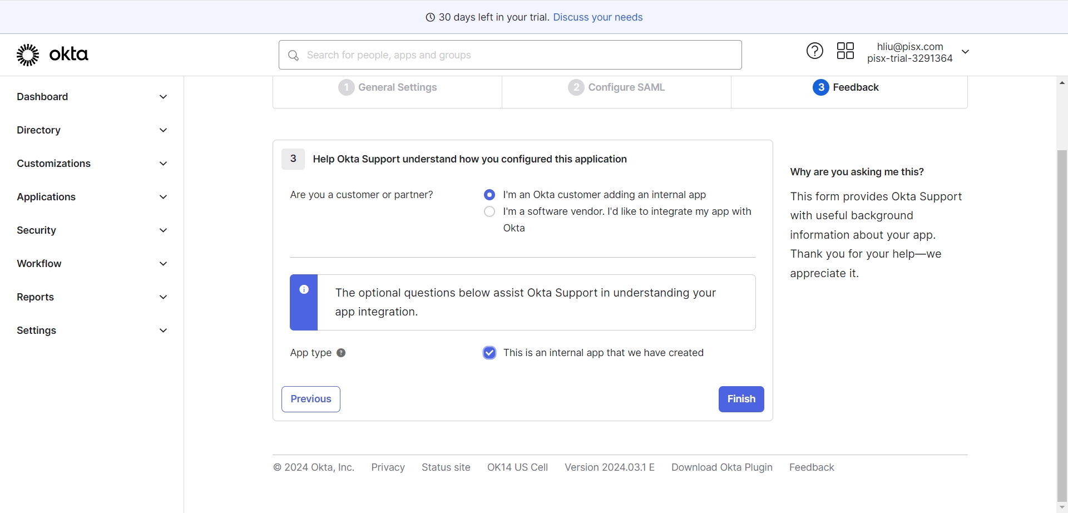Click the search magnifier icon
Image resolution: width=1068 pixels, height=513 pixels.
[x=294, y=55]
